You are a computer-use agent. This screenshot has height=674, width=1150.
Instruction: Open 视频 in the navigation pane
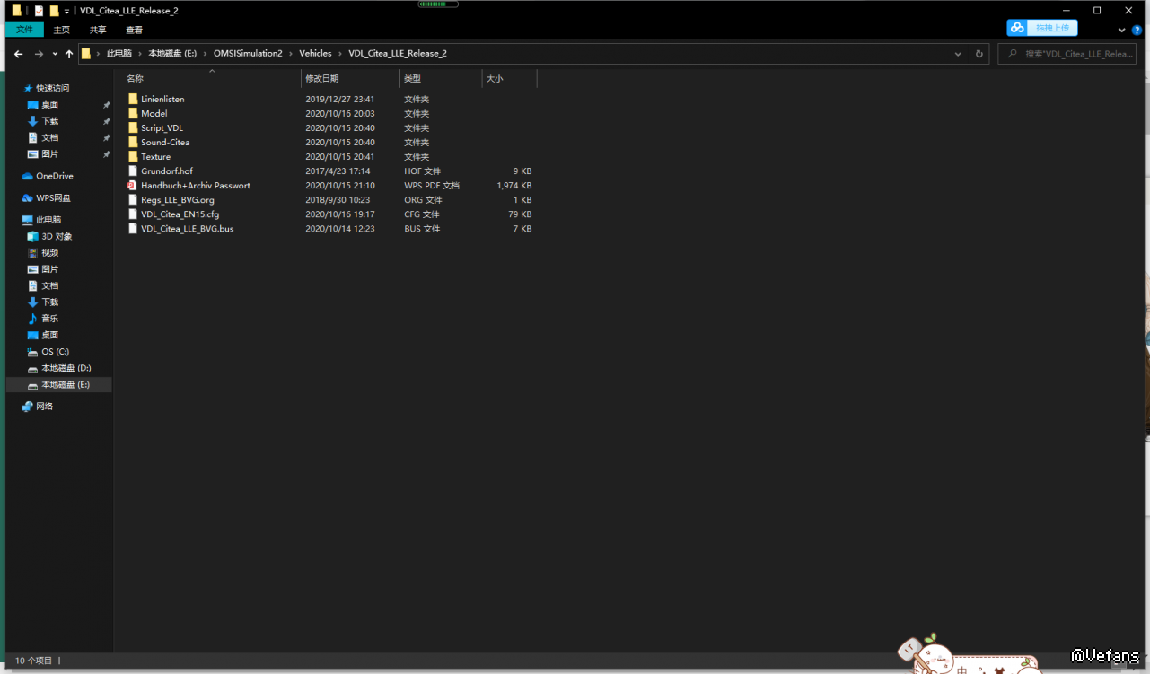pos(49,253)
